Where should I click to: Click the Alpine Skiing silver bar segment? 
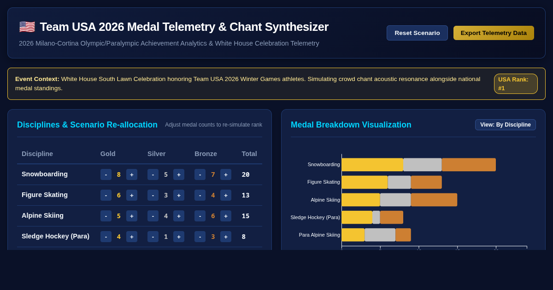(x=395, y=200)
